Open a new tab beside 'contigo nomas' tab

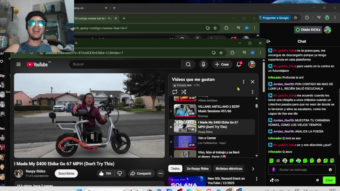(124, 18)
